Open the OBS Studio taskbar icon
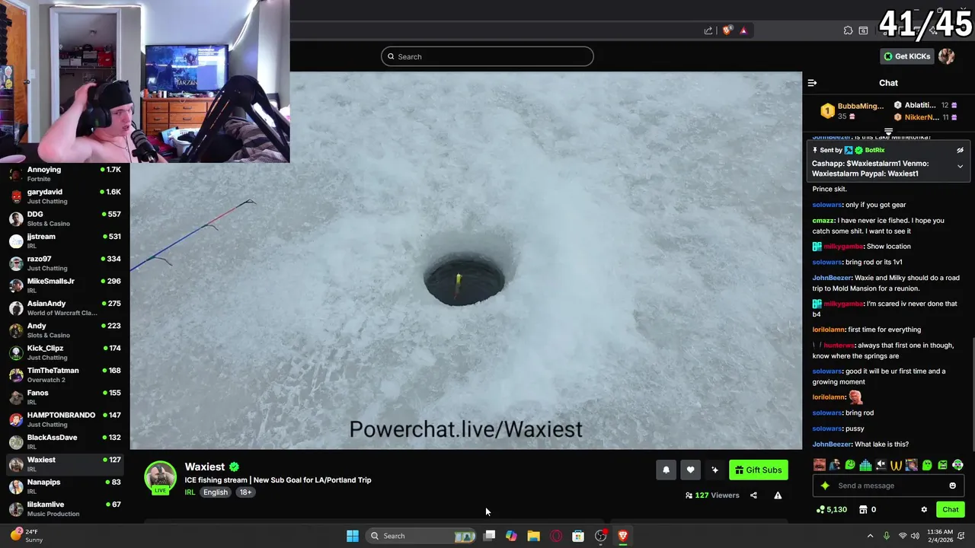975x548 pixels. (600, 536)
